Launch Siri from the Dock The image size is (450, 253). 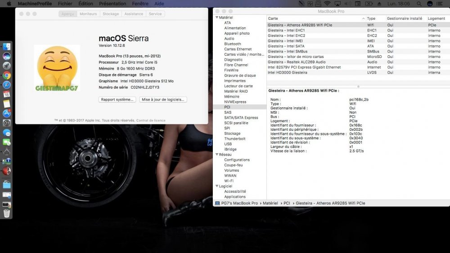coord(7,56)
